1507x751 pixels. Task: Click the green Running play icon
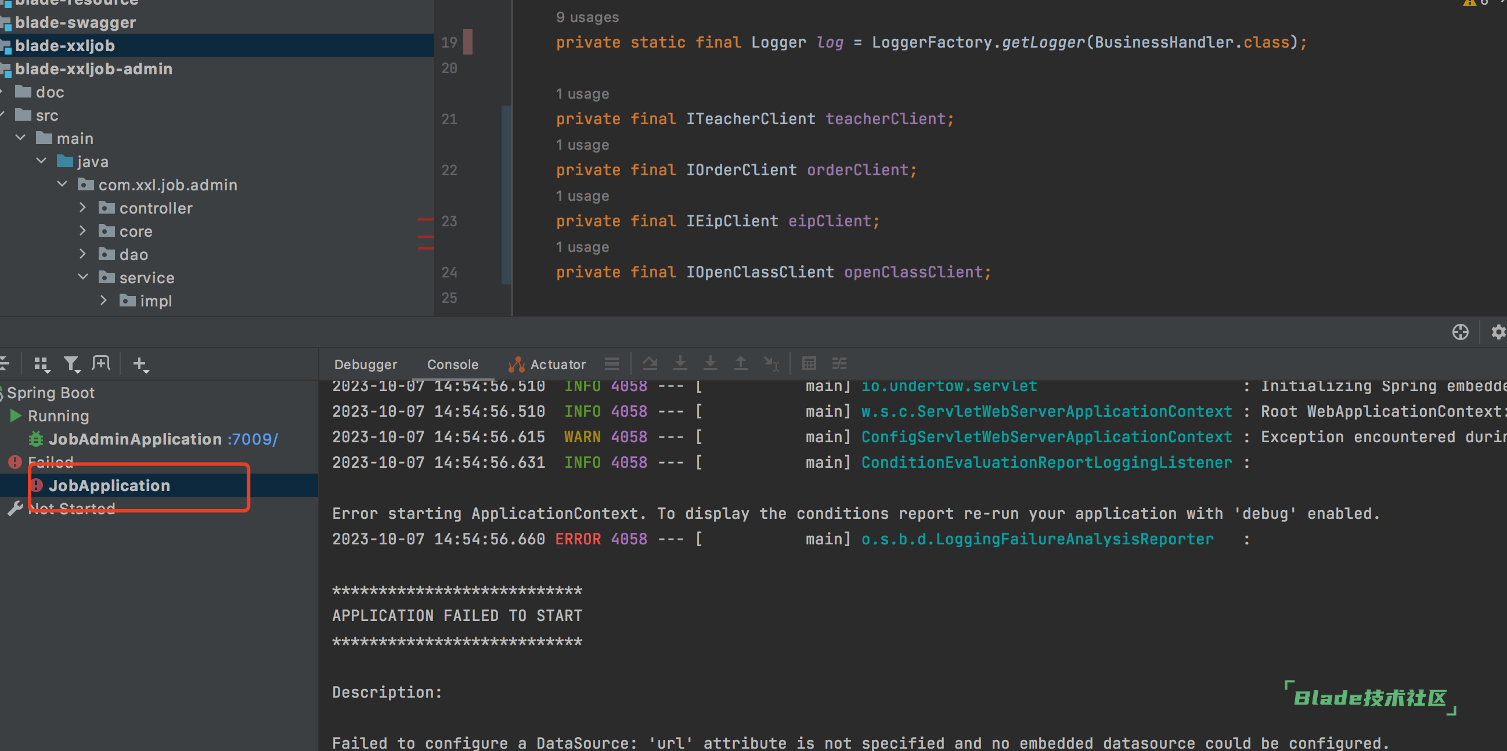(x=16, y=416)
